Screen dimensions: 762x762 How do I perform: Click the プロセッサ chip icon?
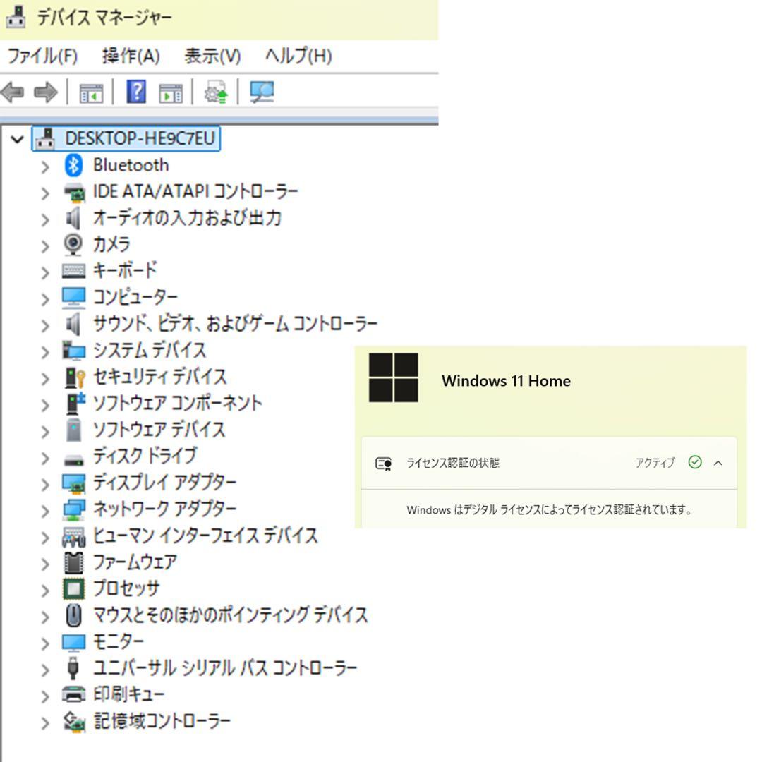[73, 588]
